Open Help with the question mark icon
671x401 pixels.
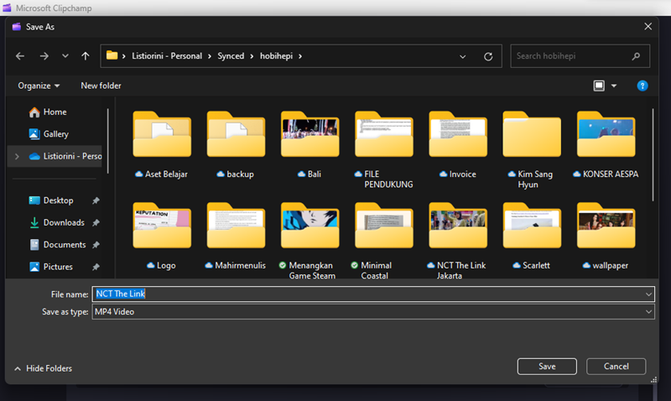point(642,86)
